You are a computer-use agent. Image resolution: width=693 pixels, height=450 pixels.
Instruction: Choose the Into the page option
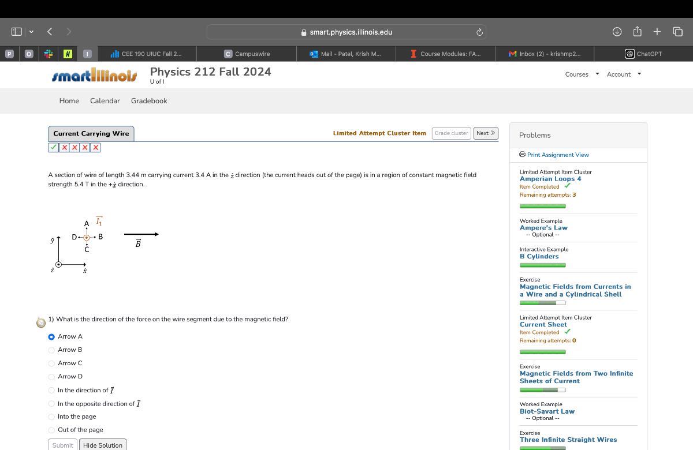point(51,417)
